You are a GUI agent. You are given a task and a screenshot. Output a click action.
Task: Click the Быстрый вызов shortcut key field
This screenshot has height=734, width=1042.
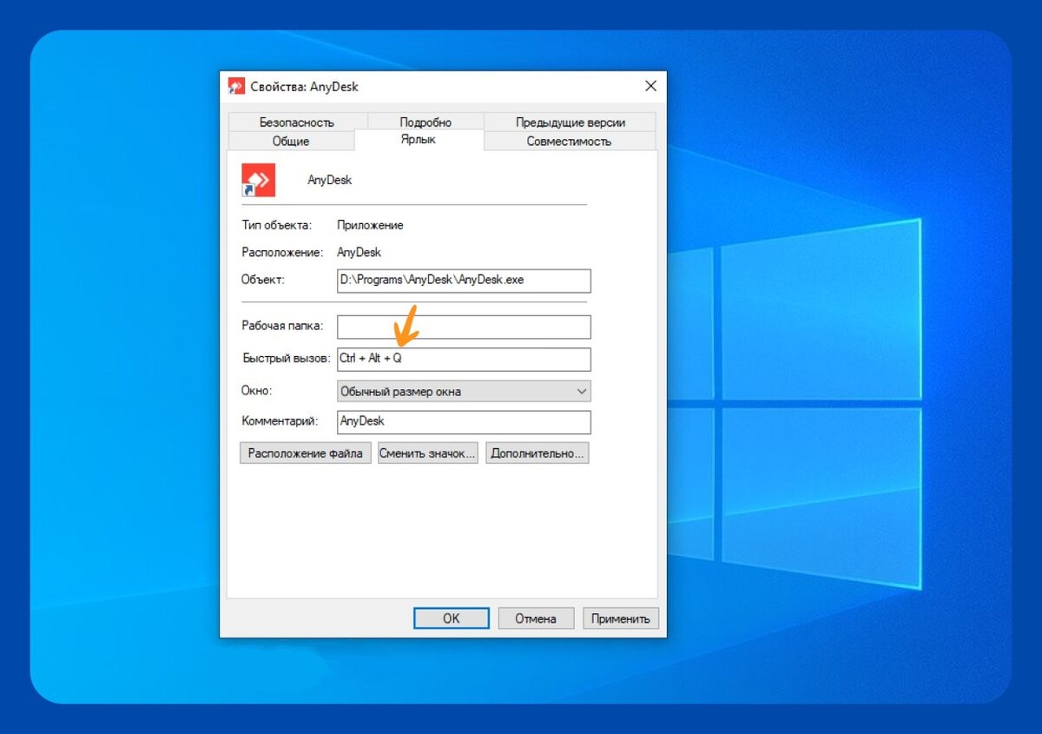pos(464,359)
